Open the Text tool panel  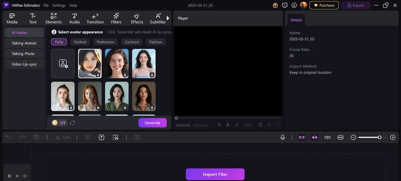(33, 19)
